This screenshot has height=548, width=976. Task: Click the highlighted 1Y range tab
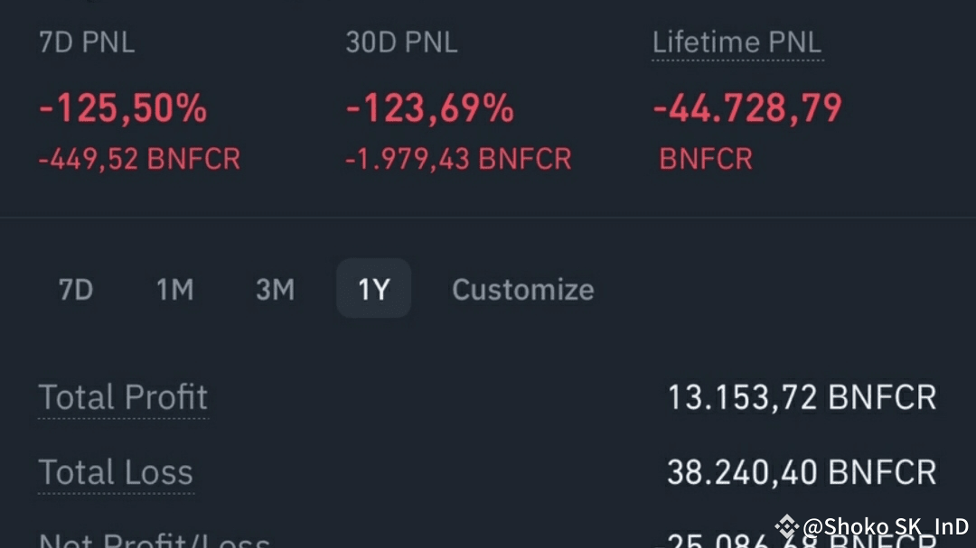tap(373, 289)
